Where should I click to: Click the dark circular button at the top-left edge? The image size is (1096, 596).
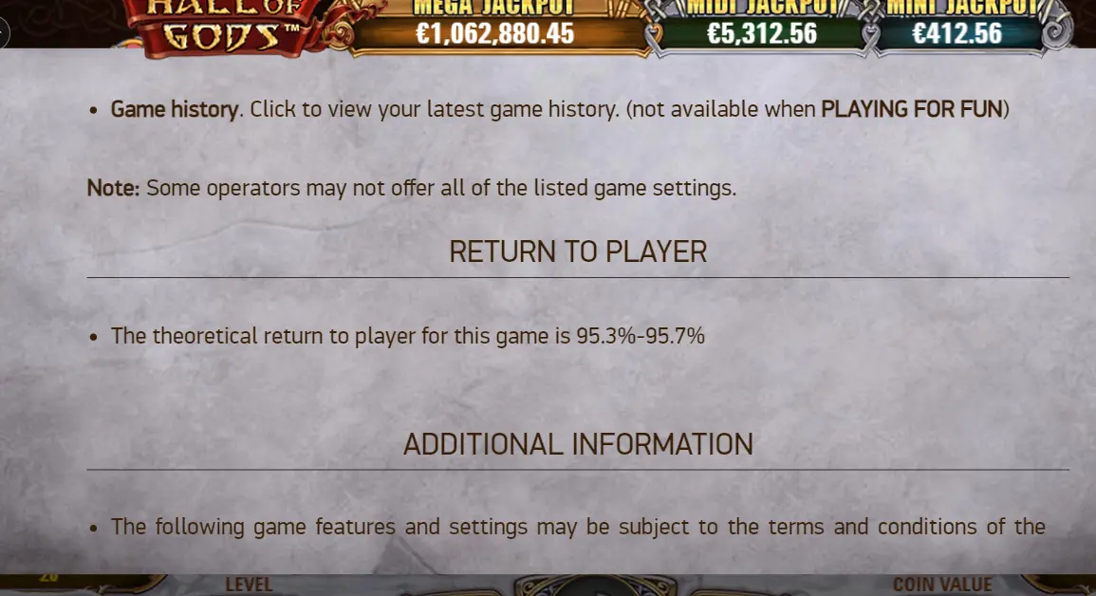click(4, 33)
